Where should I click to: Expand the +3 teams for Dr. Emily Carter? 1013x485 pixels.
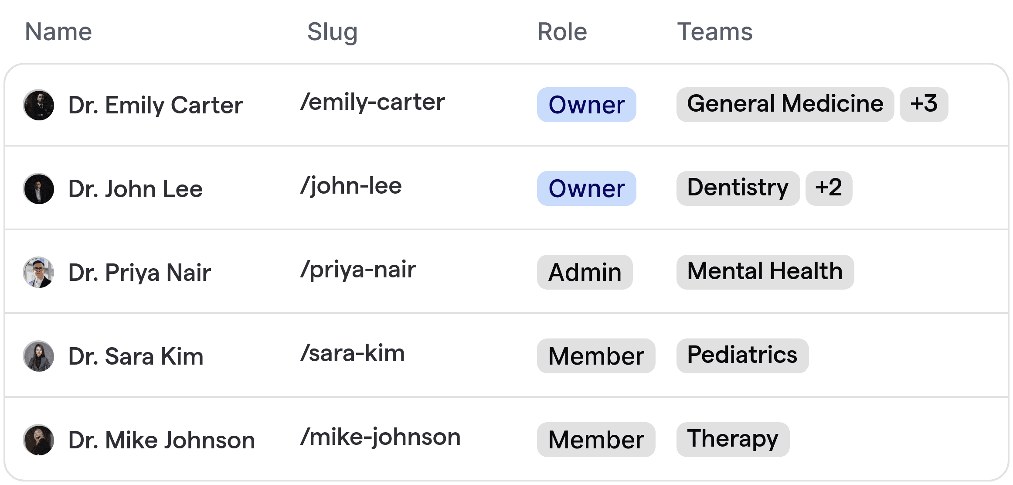(924, 104)
